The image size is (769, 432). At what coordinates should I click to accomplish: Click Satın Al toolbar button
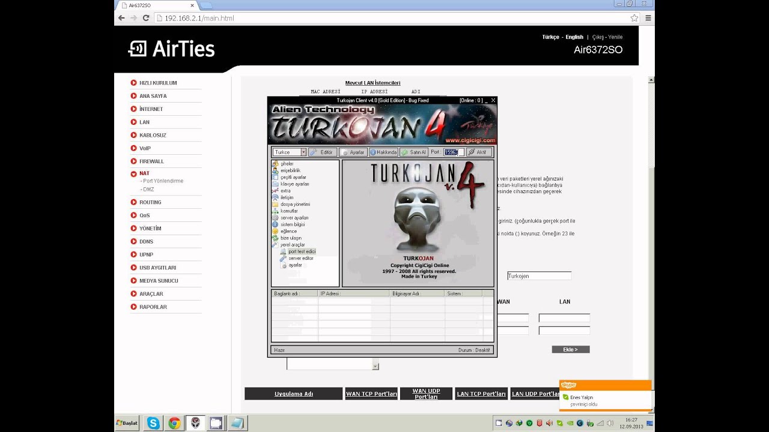(414, 152)
